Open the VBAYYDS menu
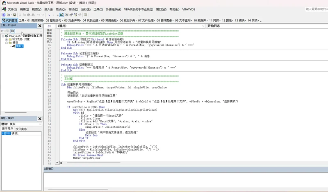The height and width of the screenshot is (192, 328). tap(189, 9)
